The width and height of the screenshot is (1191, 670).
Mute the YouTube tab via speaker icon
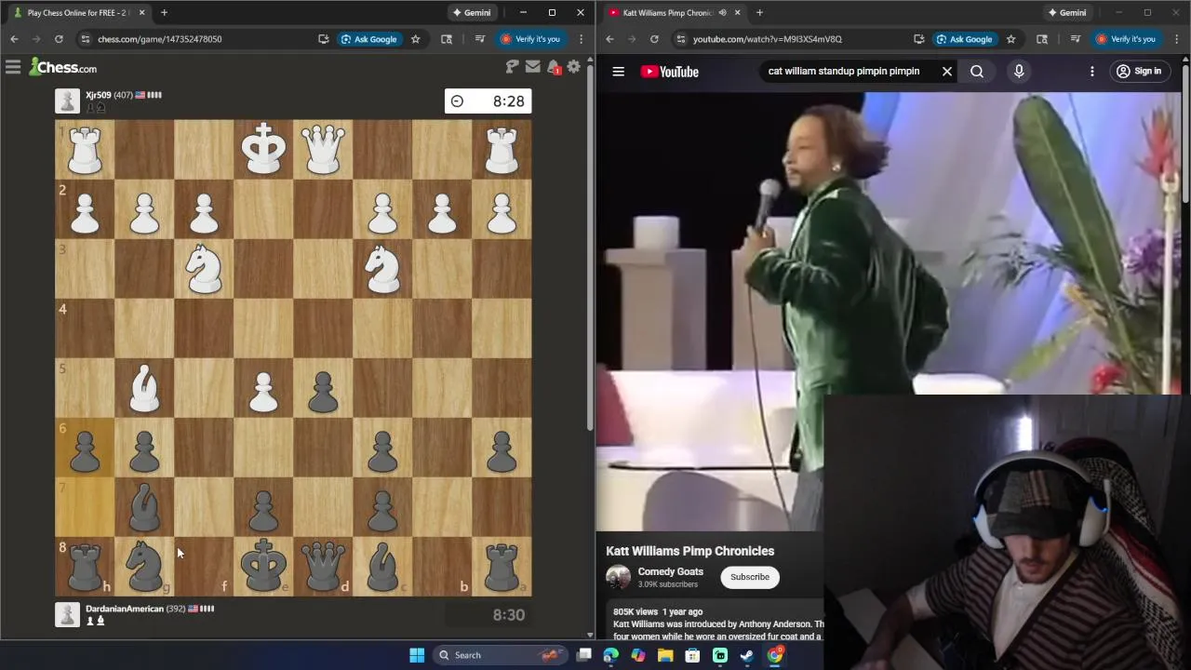click(722, 13)
